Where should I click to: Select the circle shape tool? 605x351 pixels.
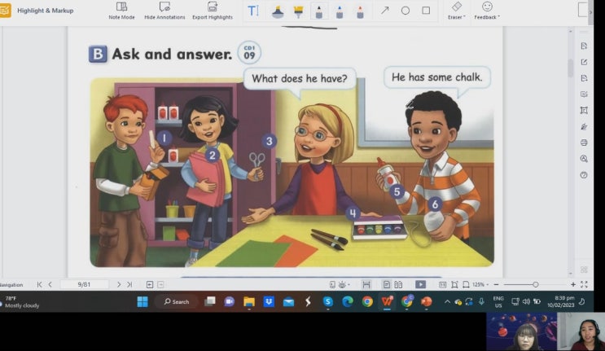(x=406, y=11)
